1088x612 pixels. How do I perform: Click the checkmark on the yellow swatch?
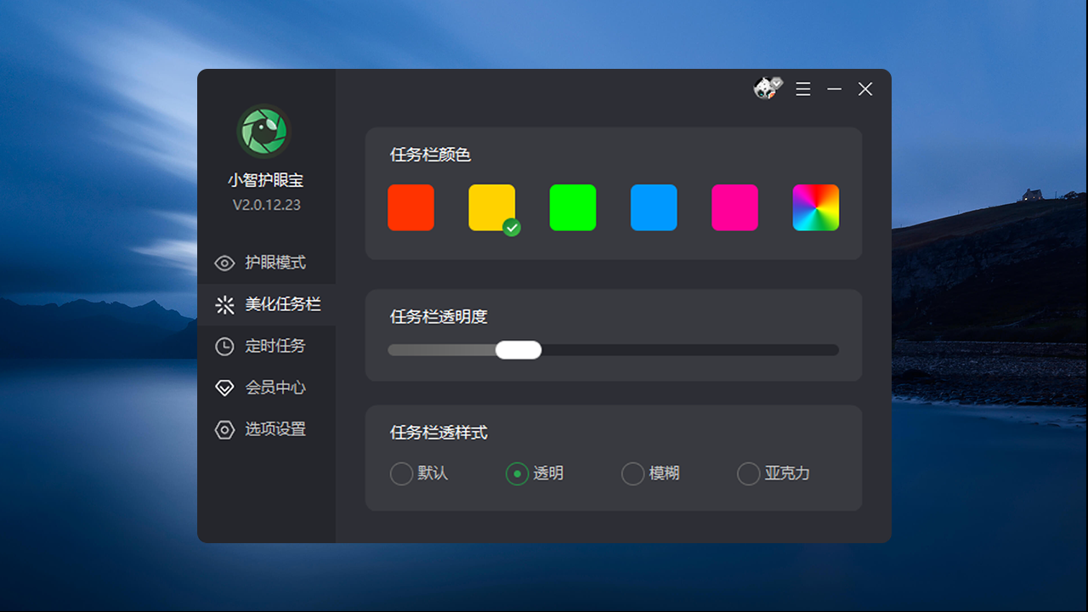click(510, 226)
